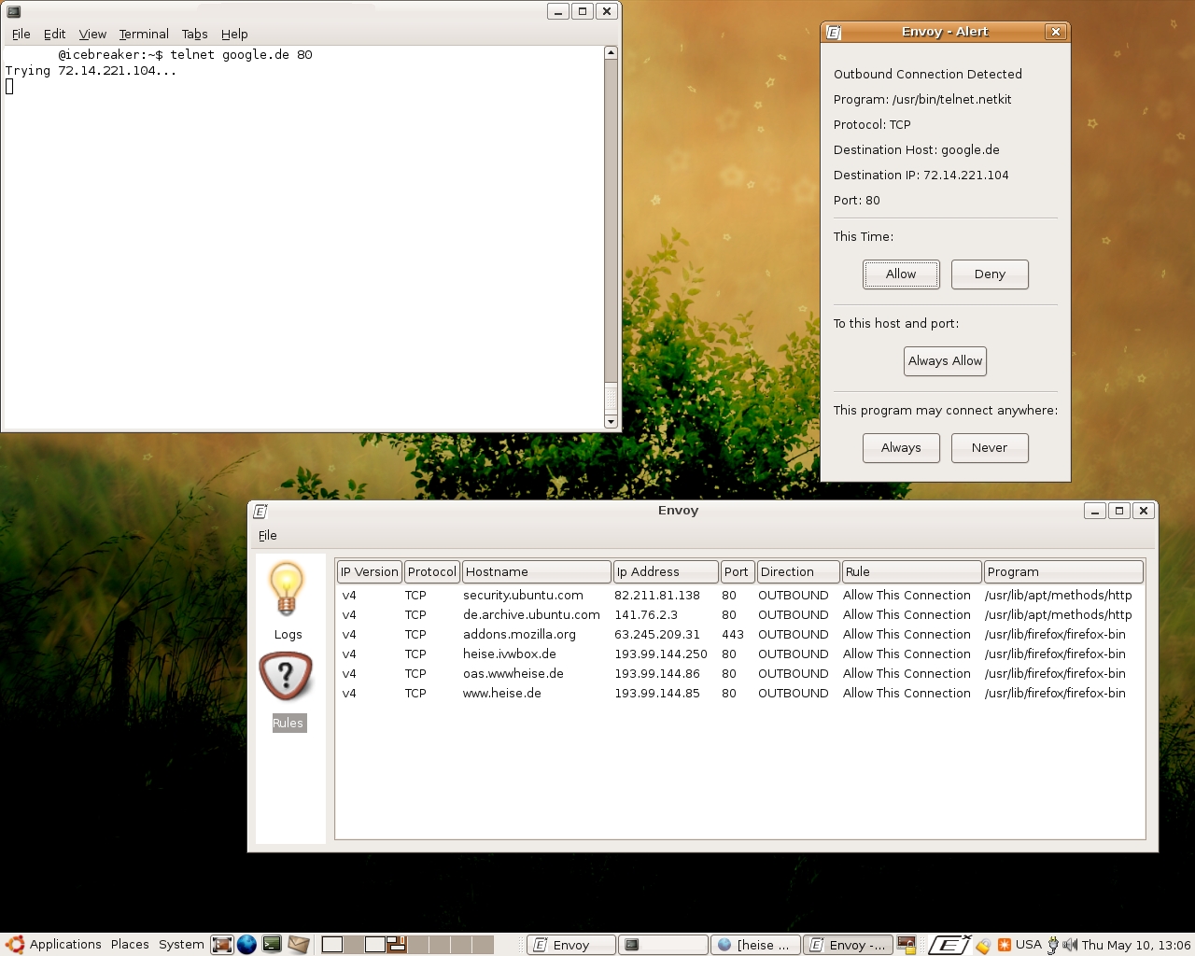1195x956 pixels.
Task: Select the Rules question-mark shield icon
Action: tap(286, 677)
